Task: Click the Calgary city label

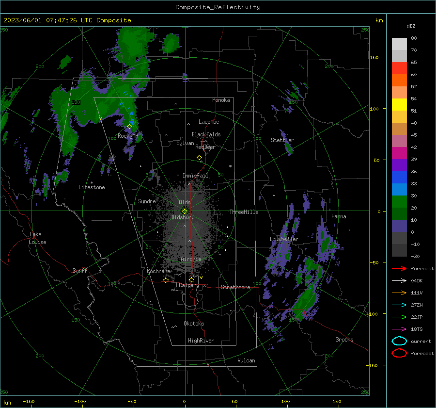Action: pyautogui.click(x=189, y=285)
